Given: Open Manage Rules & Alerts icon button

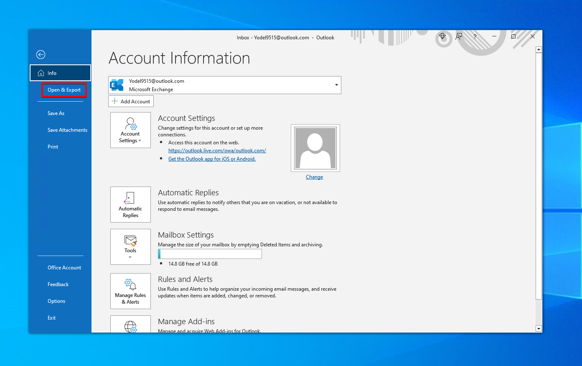Looking at the screenshot, I should [x=130, y=291].
